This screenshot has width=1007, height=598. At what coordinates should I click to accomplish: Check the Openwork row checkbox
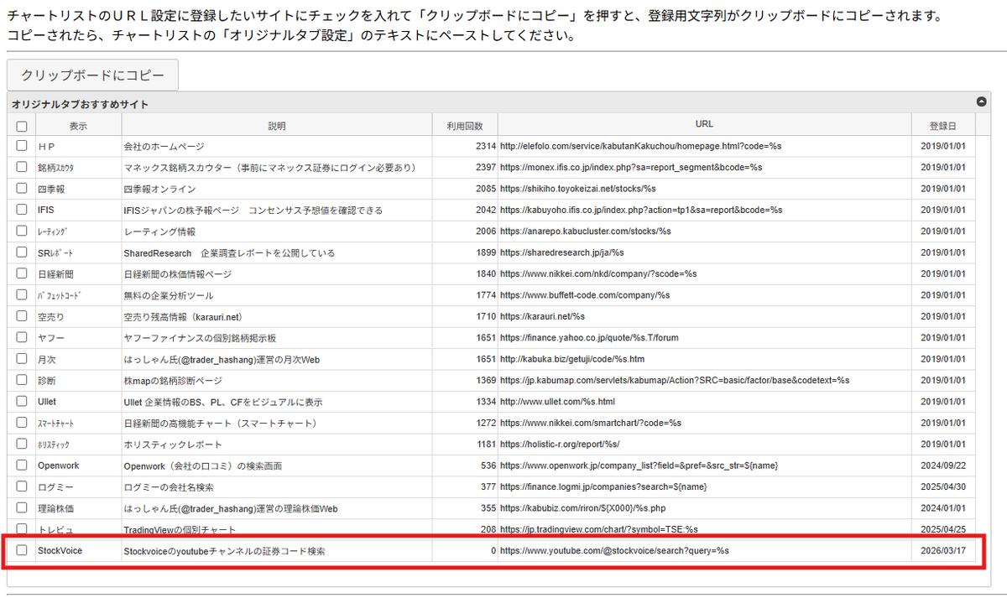(22, 465)
